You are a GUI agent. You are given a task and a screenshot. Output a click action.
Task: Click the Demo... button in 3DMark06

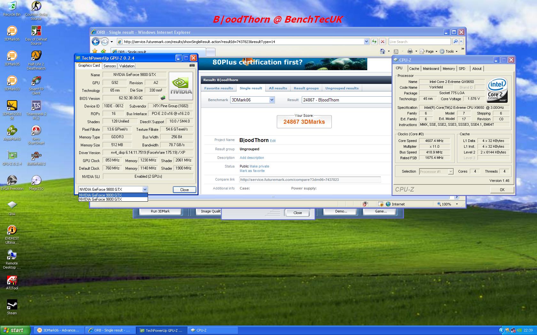(x=341, y=211)
